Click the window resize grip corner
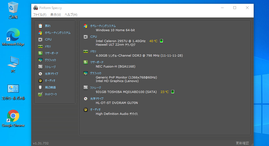This screenshot has width=269, height=146. pyautogui.click(x=252, y=144)
